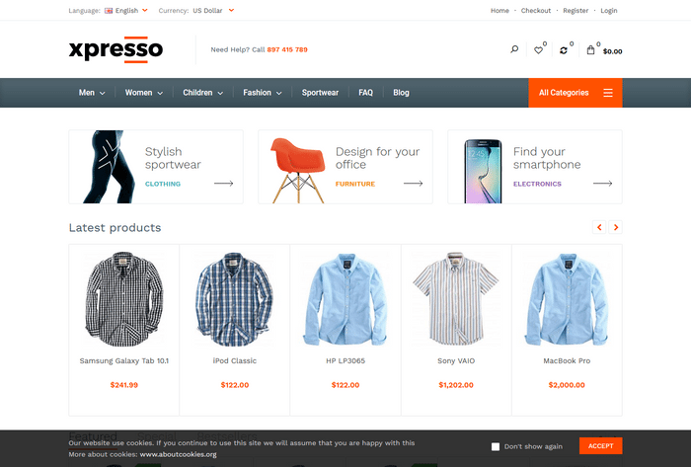This screenshot has width=691, height=467.
Task: Expand the Fashion menu
Action: (x=263, y=93)
